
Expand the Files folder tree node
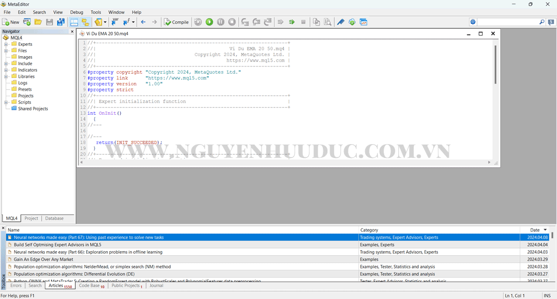coord(6,50)
